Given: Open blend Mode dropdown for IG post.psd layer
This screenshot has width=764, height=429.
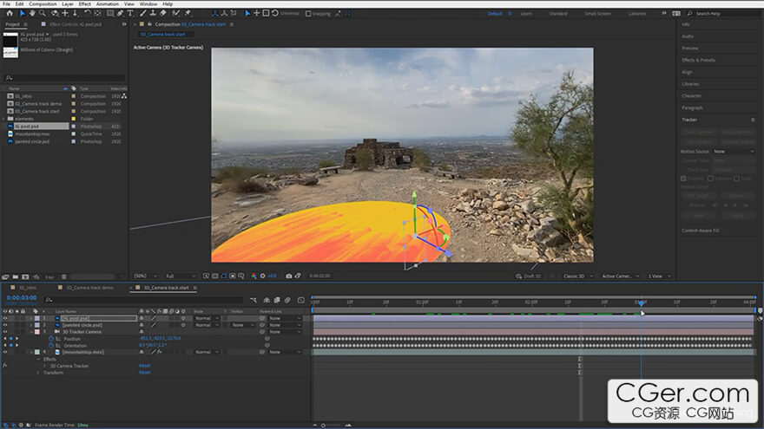Looking at the screenshot, I should 207,318.
